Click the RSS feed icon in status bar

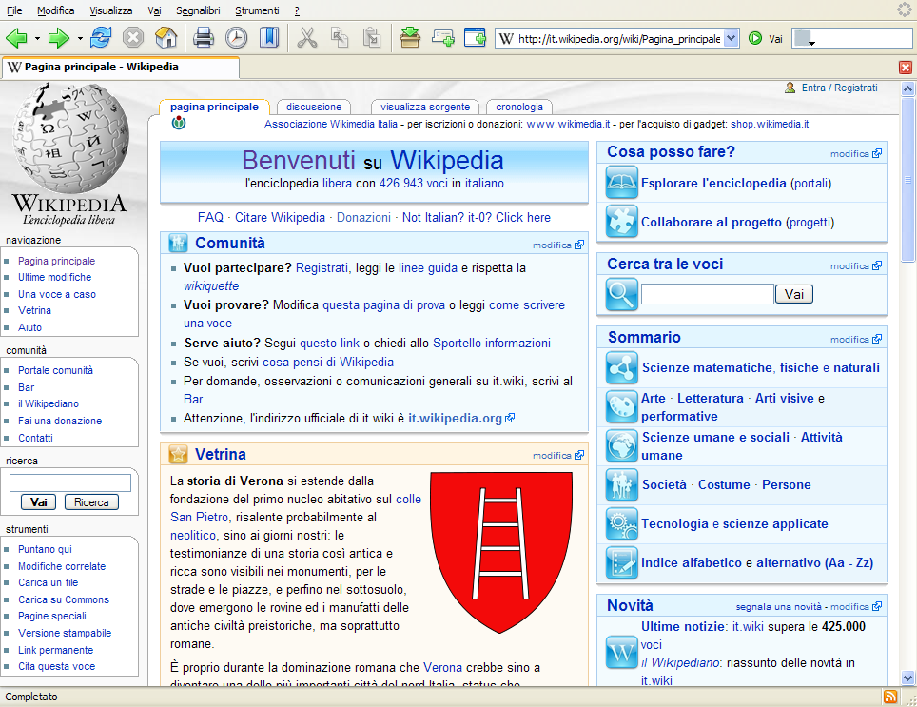click(890, 697)
